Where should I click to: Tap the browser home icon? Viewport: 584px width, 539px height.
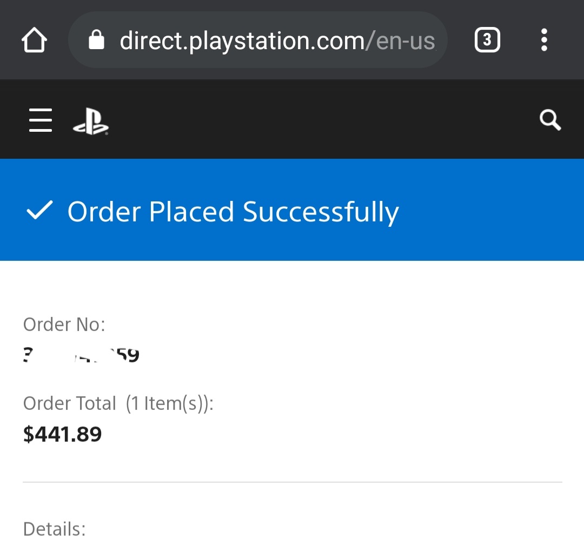[x=34, y=40]
